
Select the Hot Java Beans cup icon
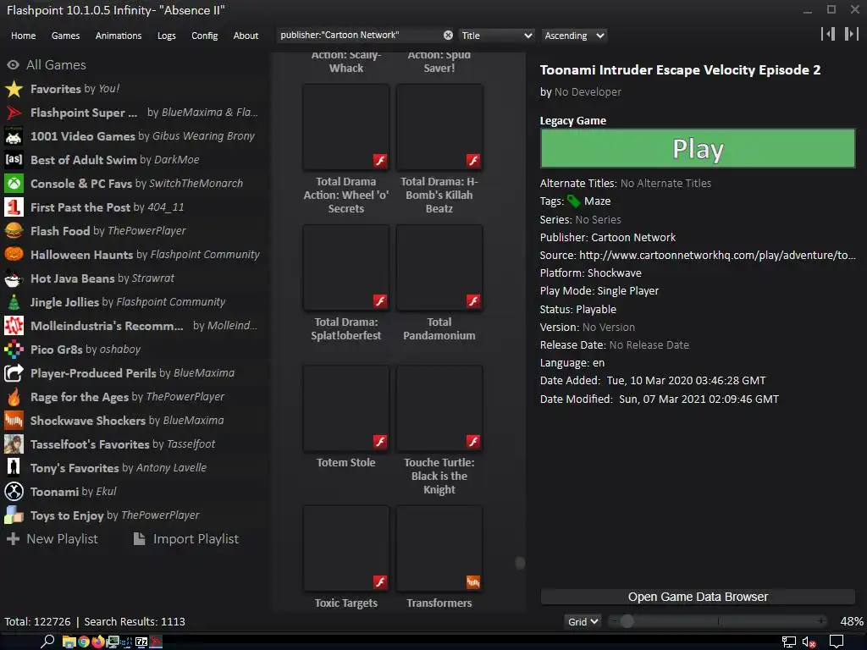[14, 278]
